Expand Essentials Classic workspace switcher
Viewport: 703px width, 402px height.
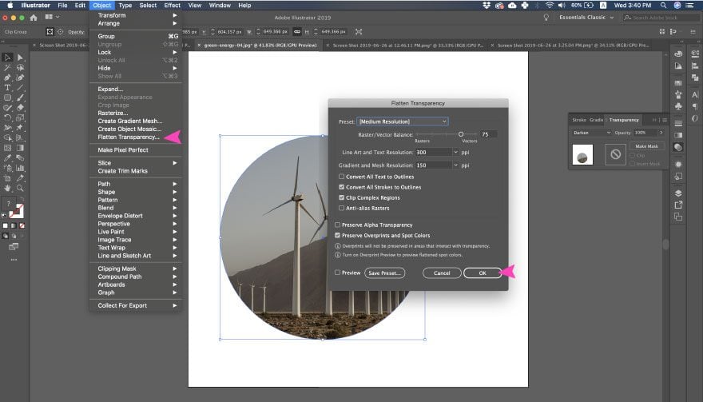586,18
